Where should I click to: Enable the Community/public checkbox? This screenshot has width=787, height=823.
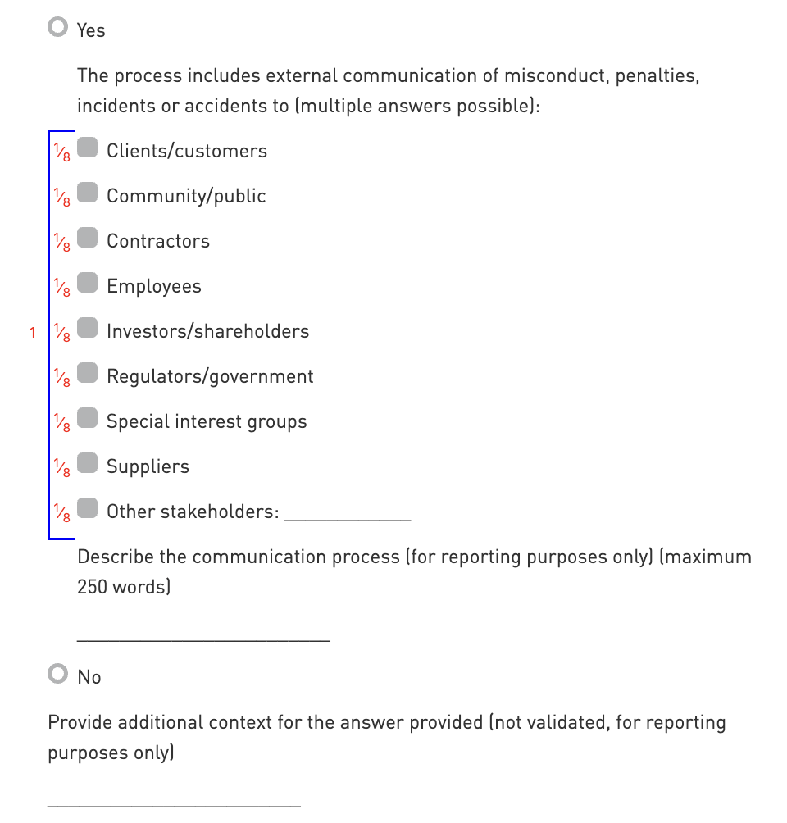(88, 193)
